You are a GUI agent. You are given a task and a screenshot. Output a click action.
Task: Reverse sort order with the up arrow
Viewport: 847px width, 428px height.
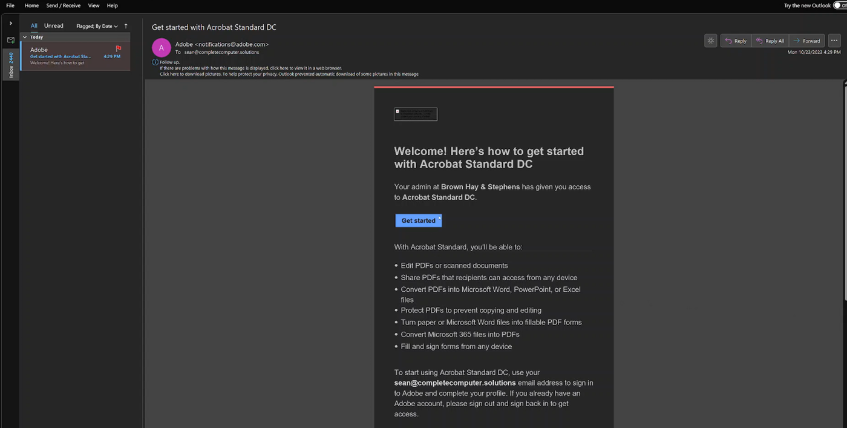click(x=126, y=26)
